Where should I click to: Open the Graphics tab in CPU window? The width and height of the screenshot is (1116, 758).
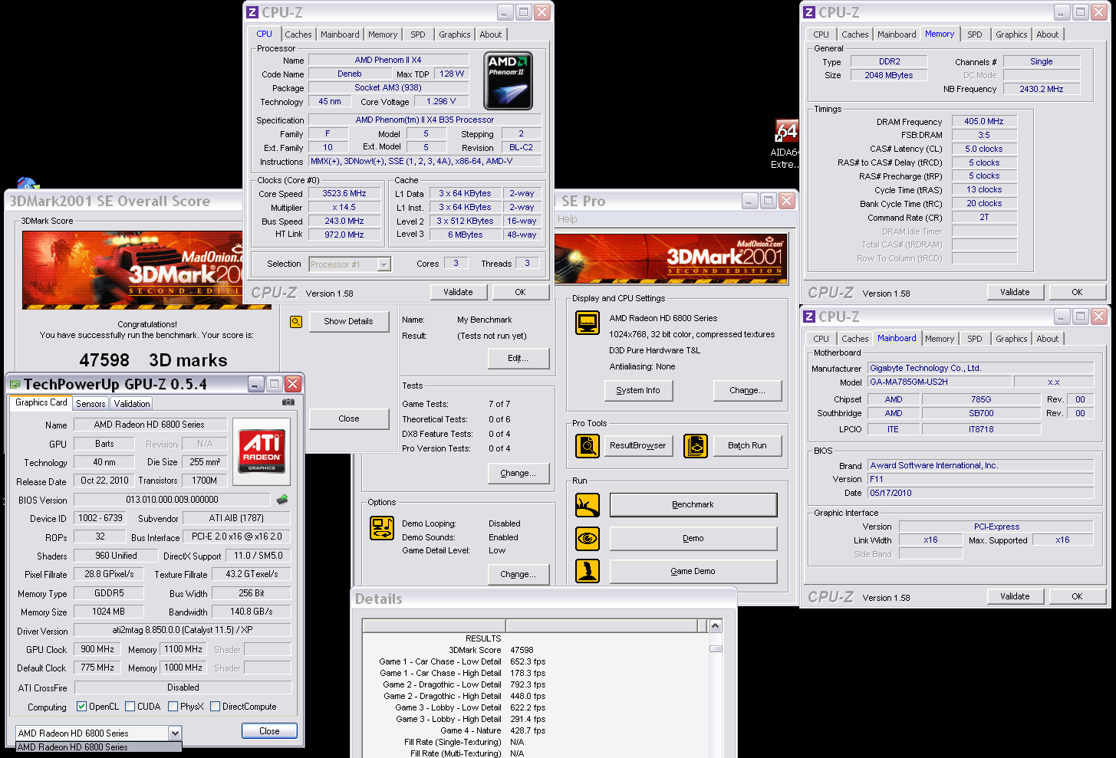click(x=455, y=34)
